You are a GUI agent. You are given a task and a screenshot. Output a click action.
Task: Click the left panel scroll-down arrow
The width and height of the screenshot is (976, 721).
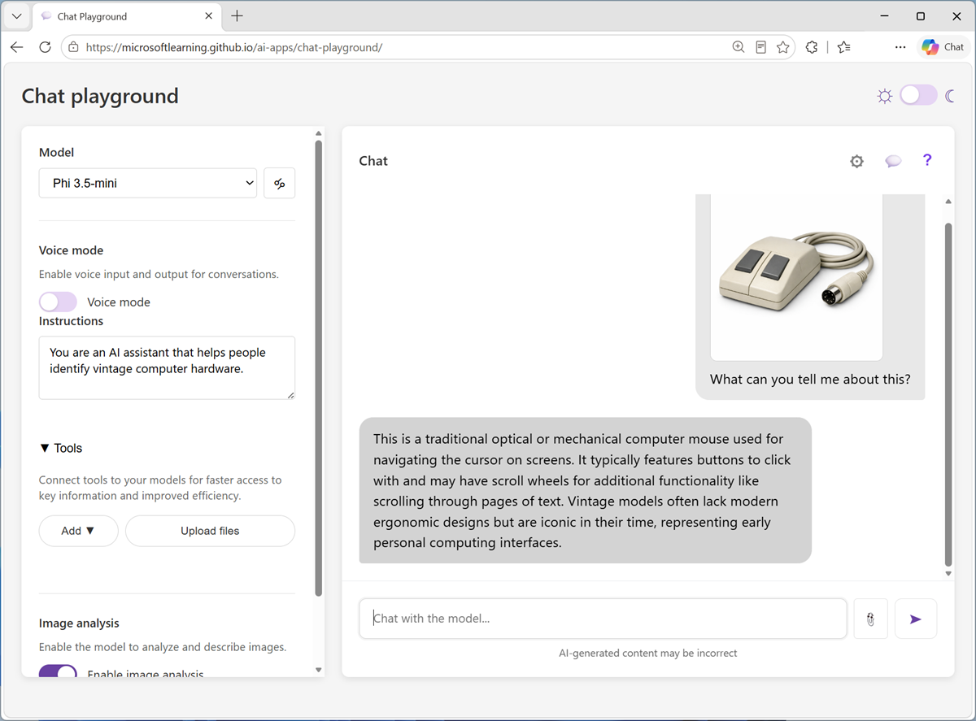318,670
